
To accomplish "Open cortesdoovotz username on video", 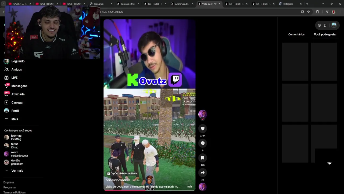I will (x=116, y=180).
